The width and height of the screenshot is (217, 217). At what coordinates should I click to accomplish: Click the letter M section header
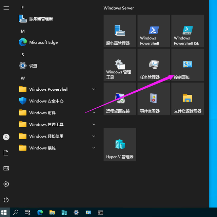[23, 31]
